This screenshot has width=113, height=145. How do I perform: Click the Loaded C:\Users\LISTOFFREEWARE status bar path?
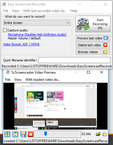(x=56, y=141)
